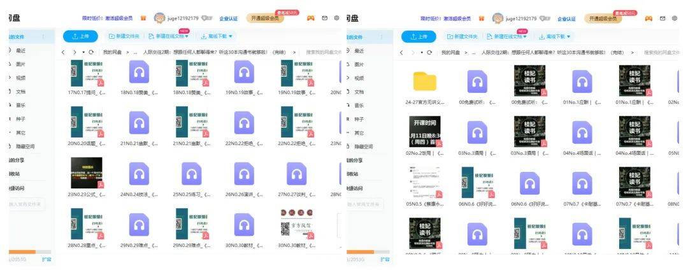Open settings gear in left window

[336, 18]
